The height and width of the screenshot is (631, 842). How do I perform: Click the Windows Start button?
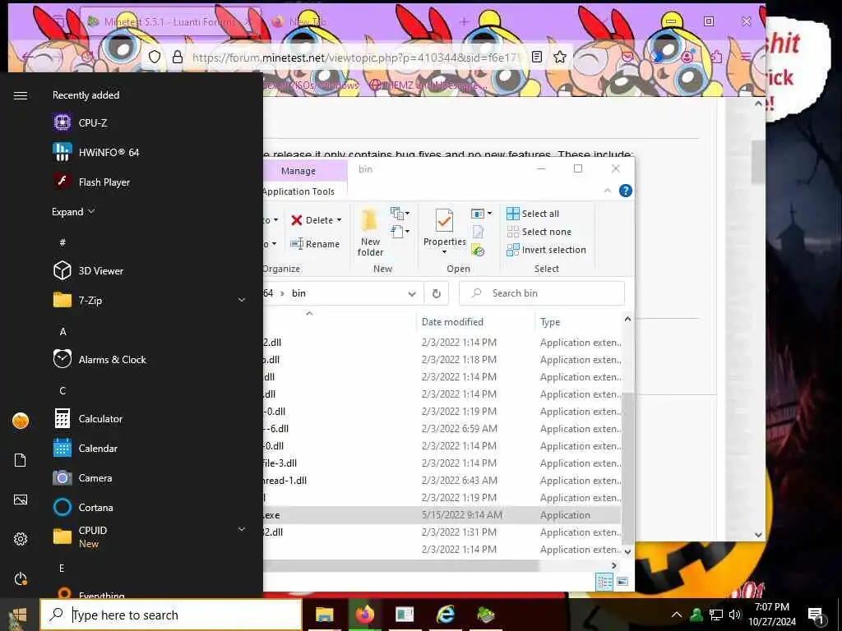(20, 615)
